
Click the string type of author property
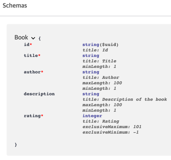91,72
